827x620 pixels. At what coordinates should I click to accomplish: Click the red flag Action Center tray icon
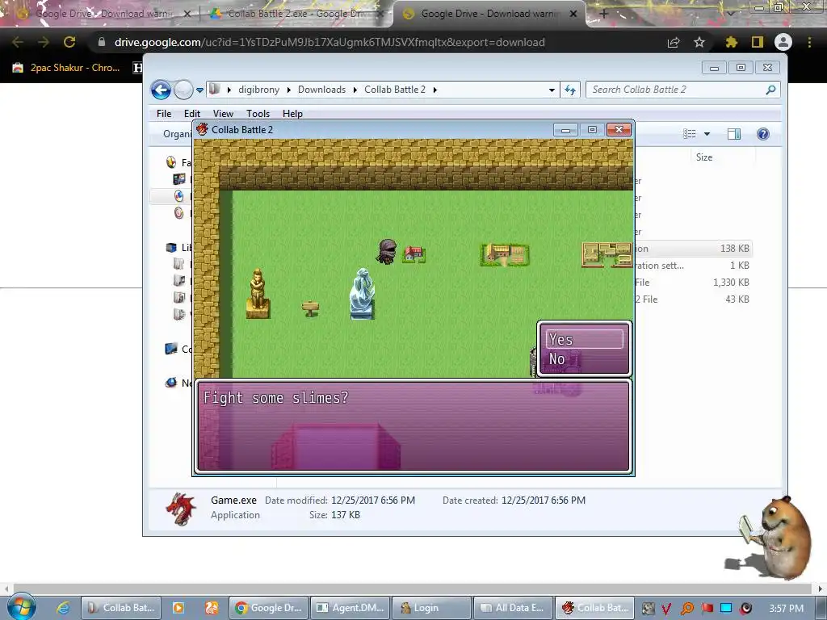(x=707, y=609)
